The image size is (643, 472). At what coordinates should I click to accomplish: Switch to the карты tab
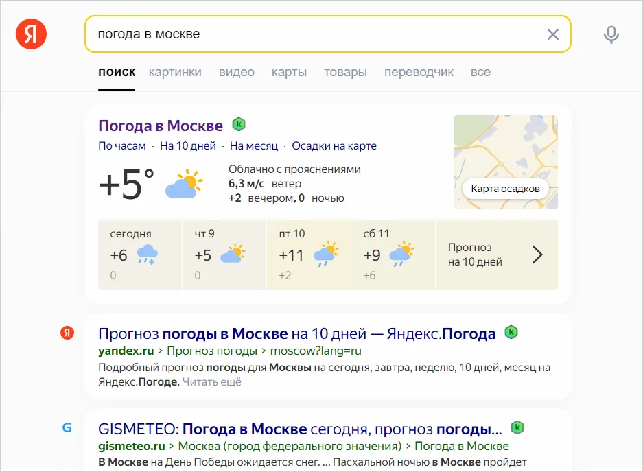[289, 72]
